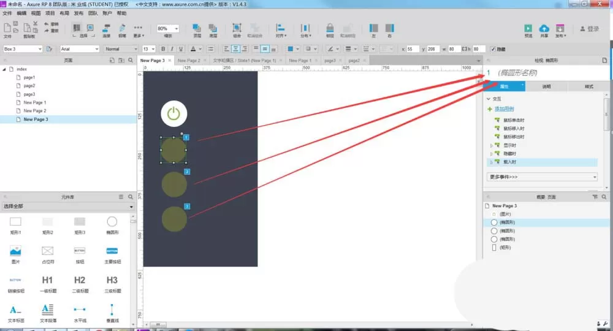This screenshot has width=613, height=331.
Task: Open the 更多事件 dropdown
Action: [x=542, y=177]
